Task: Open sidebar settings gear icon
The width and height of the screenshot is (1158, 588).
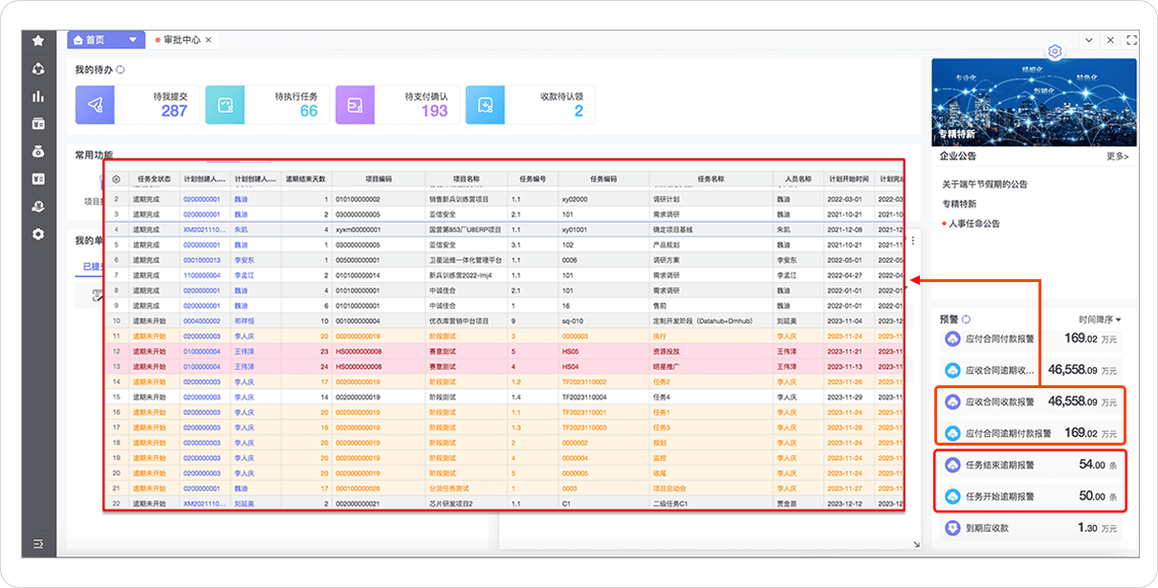Action: 38,234
